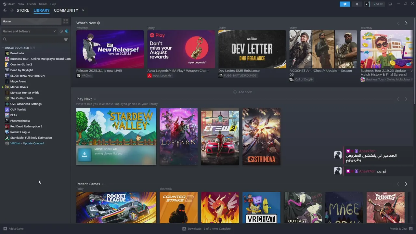Click the Add a Game plus icon
The image size is (416, 234).
coord(5,228)
